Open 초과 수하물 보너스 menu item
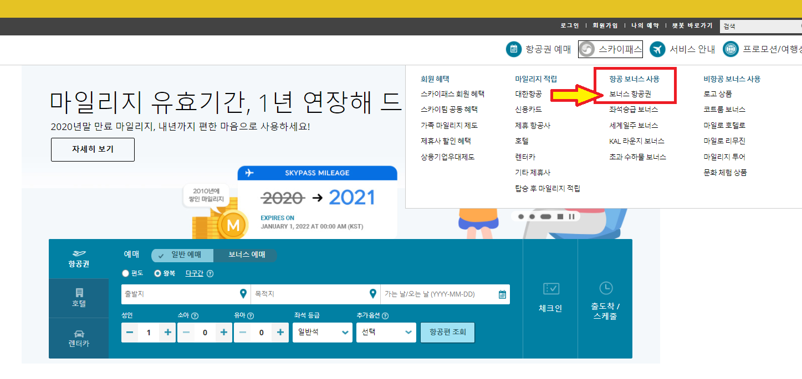This screenshot has width=802, height=379. [637, 157]
